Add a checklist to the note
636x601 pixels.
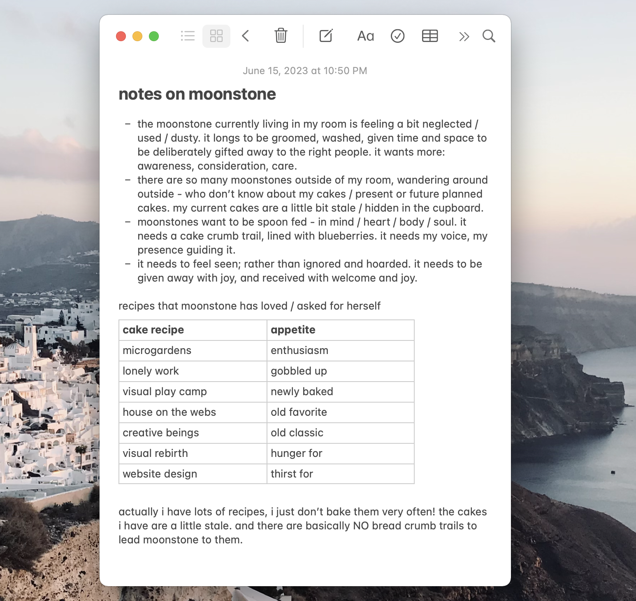397,36
